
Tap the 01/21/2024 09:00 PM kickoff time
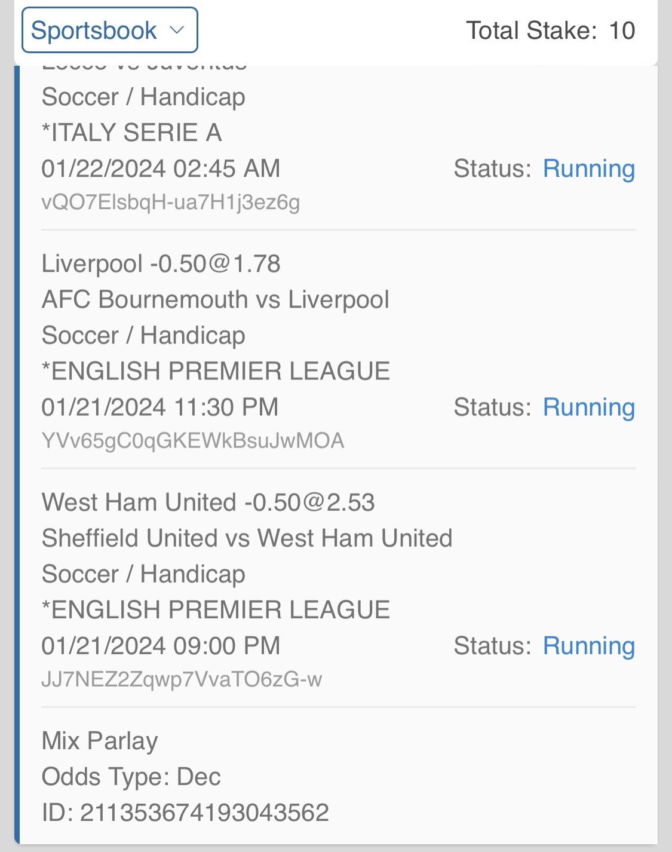[161, 646]
